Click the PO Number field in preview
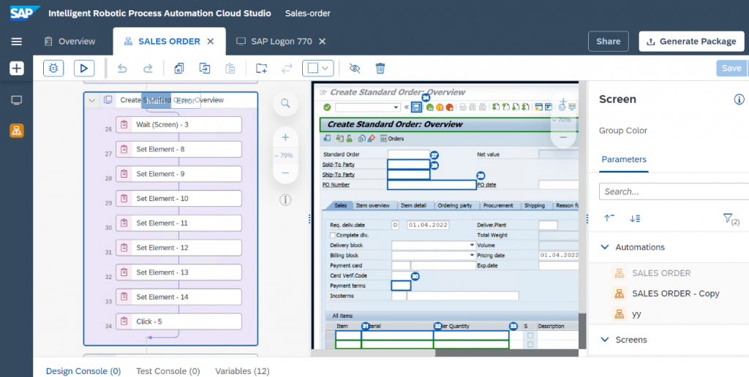 432,185
